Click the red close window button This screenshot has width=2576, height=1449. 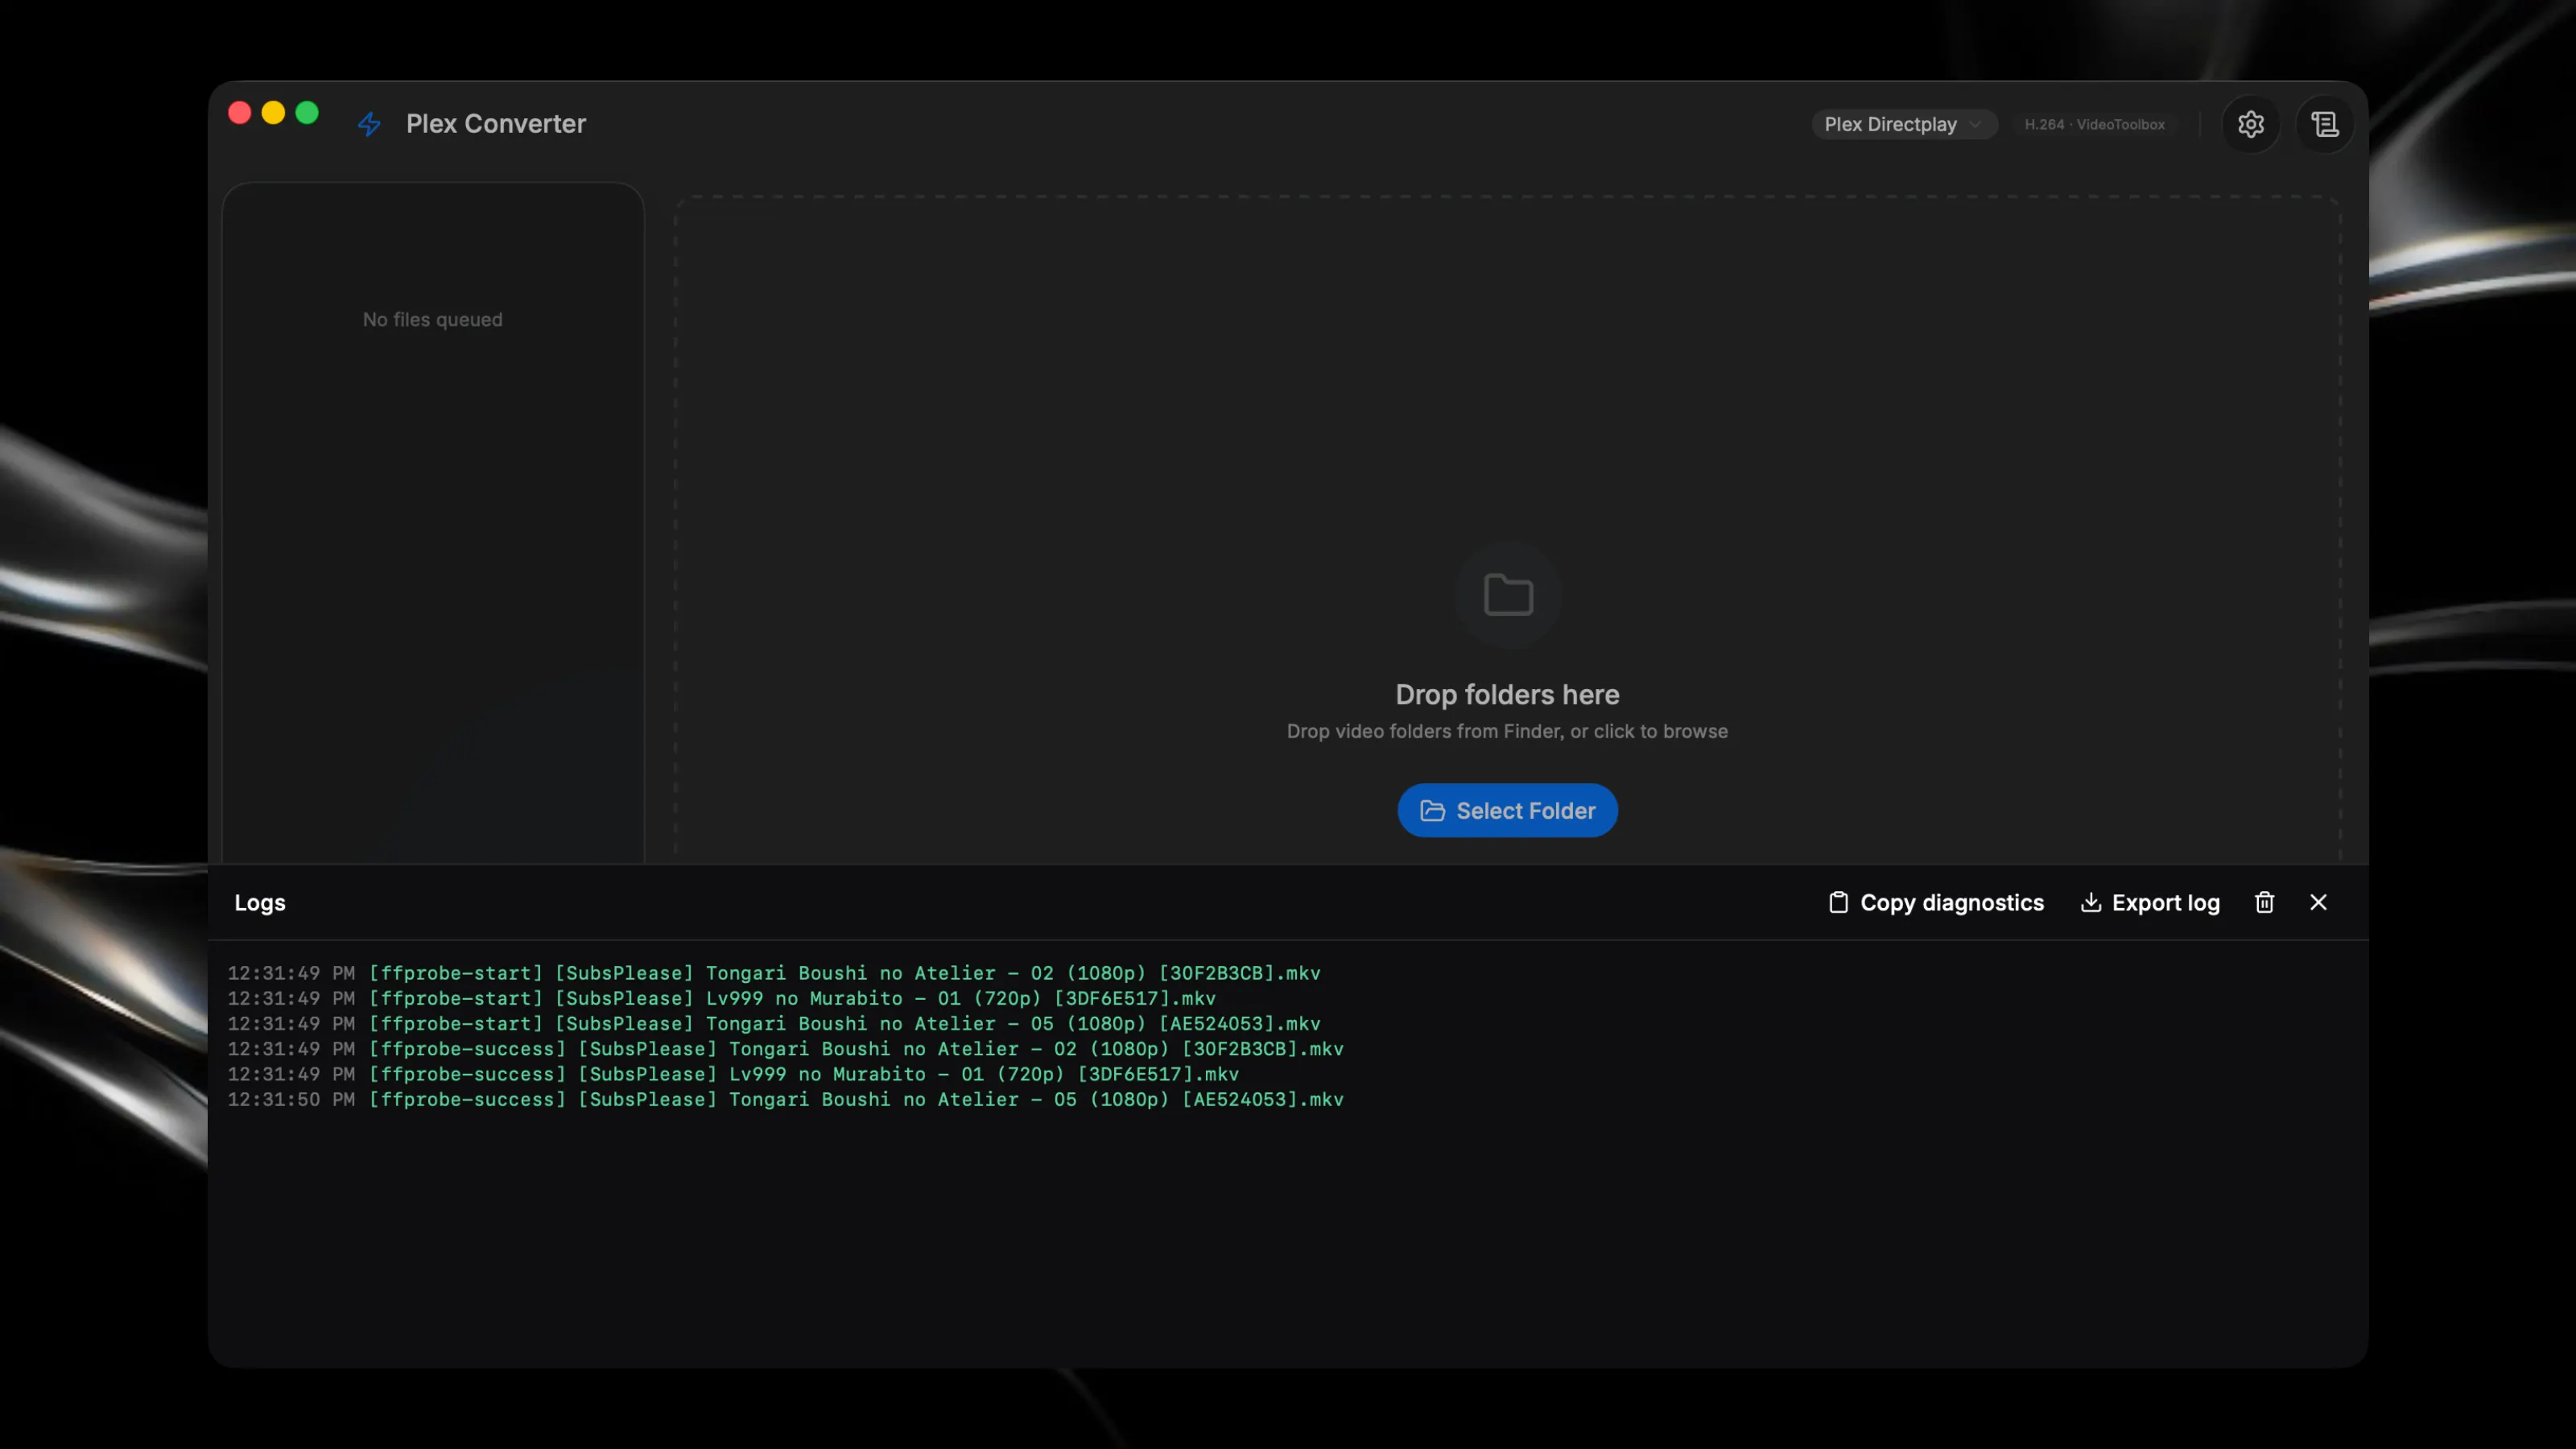pos(240,113)
